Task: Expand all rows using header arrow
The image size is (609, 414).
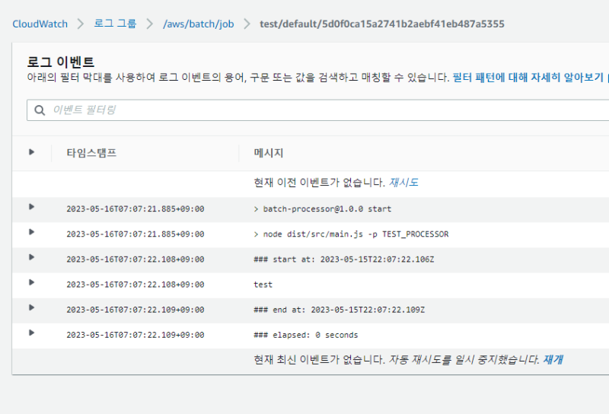Action: point(31,152)
